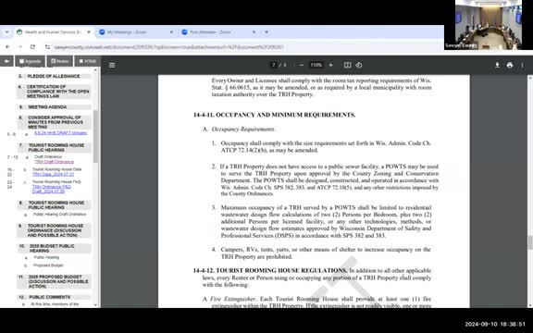The image size is (533, 333).
Task: Open the TRH Data 2024 link
Action: tap(53, 174)
